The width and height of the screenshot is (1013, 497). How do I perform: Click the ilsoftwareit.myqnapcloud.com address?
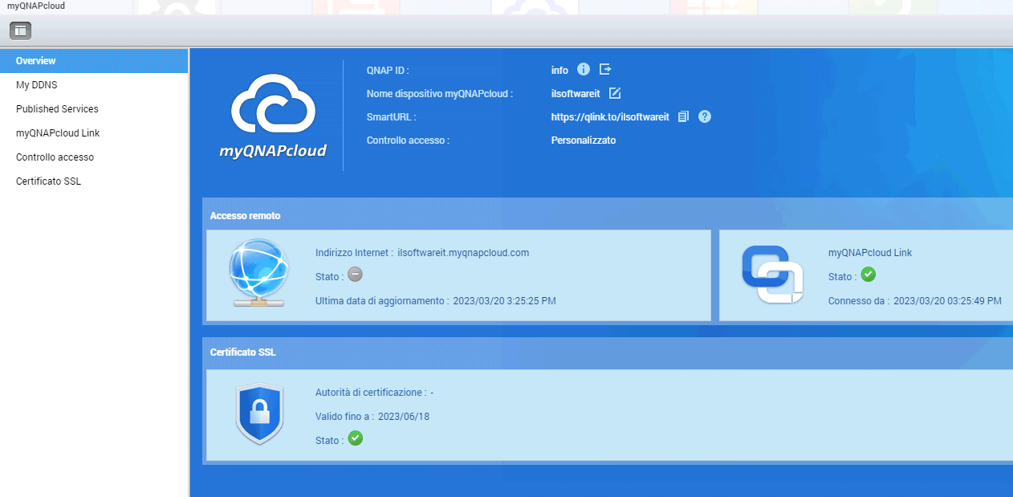[463, 252]
